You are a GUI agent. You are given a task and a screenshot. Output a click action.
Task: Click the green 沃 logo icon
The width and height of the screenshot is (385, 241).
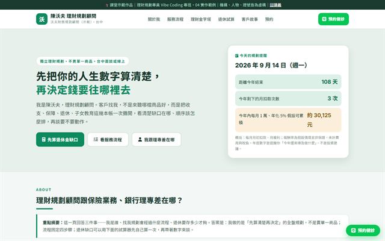tap(42, 19)
